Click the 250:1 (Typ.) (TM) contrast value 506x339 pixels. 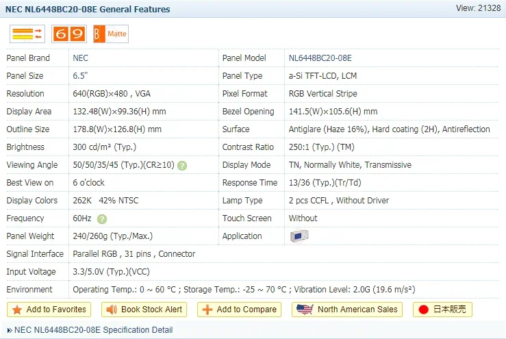pos(321,147)
